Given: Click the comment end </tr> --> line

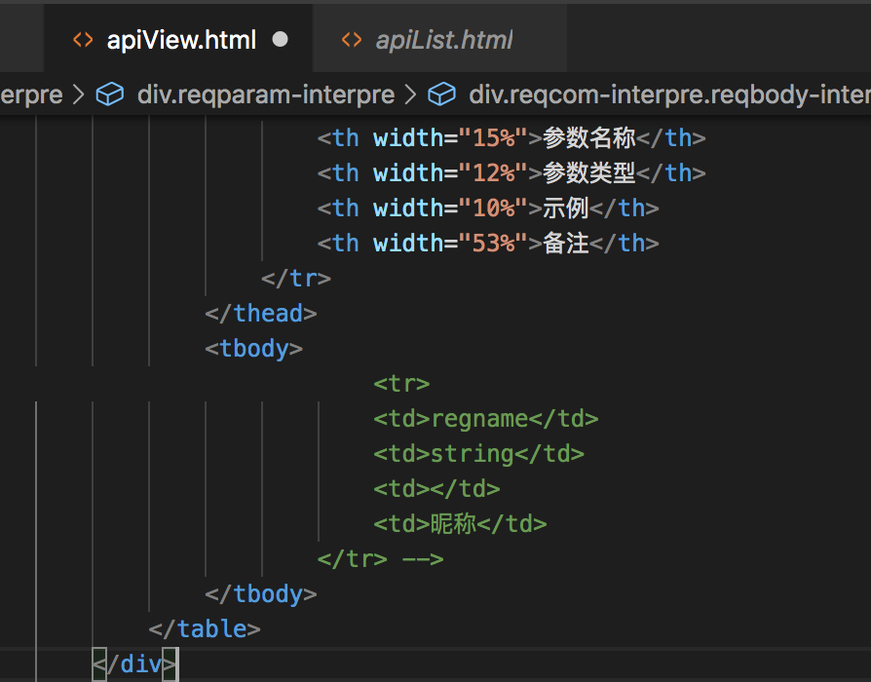Looking at the screenshot, I should coord(381,558).
